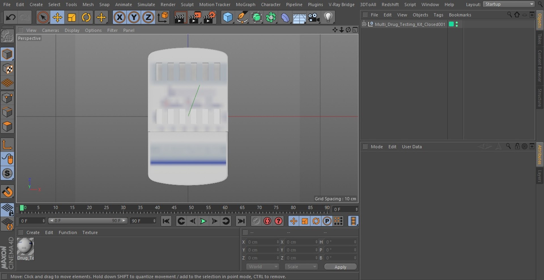Click the timeline current frame marker

(22, 208)
